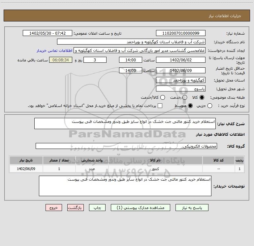Click the price validity hour 14:00 field
Screen dimensions: 254x246
pyautogui.click(x=131, y=70)
